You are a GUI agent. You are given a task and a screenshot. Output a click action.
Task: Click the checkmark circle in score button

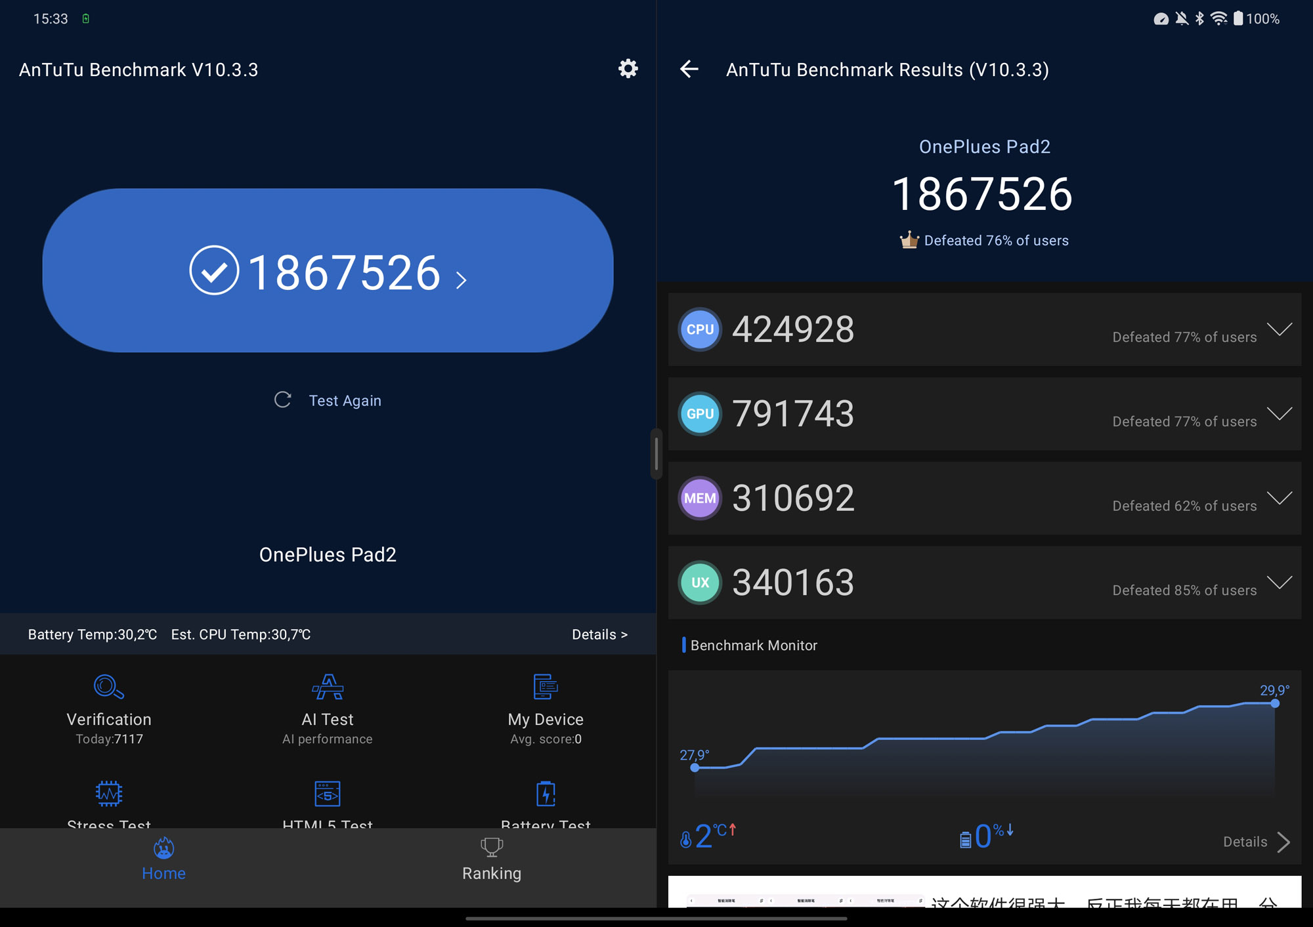pos(214,270)
